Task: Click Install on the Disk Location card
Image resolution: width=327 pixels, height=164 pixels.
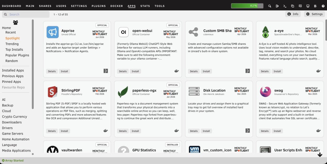Action: (206, 131)
